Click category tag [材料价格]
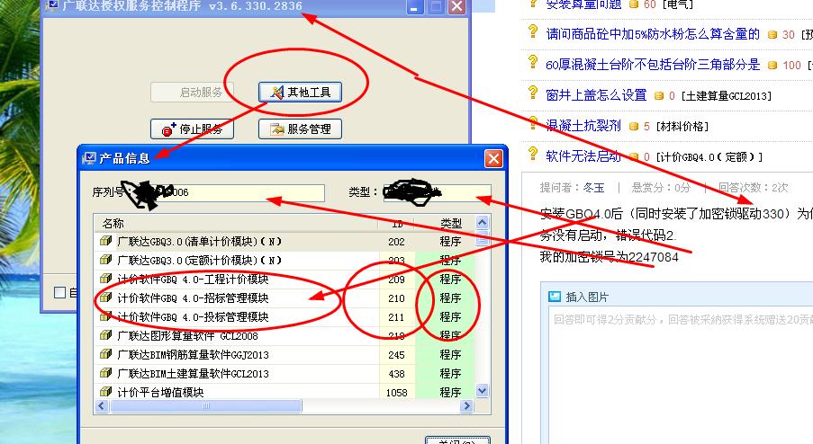 [x=682, y=126]
